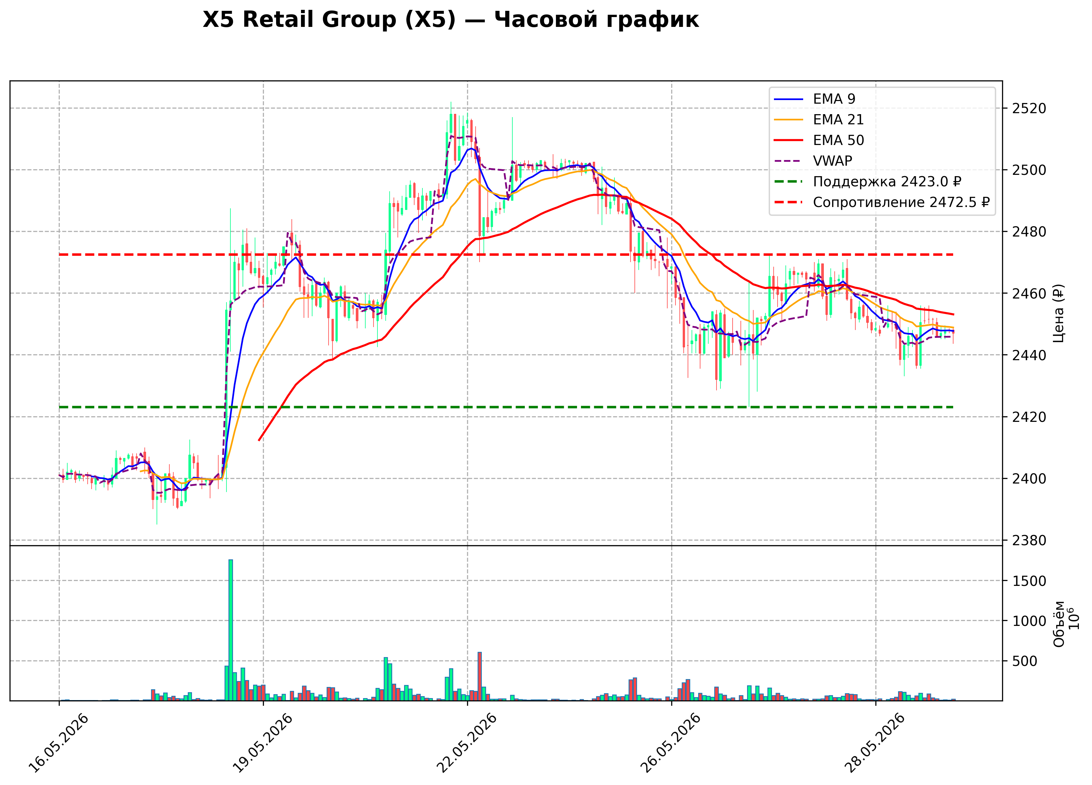1092x785 pixels.
Task: Click the purple dashed VWAP legend sample
Action: coord(789,161)
